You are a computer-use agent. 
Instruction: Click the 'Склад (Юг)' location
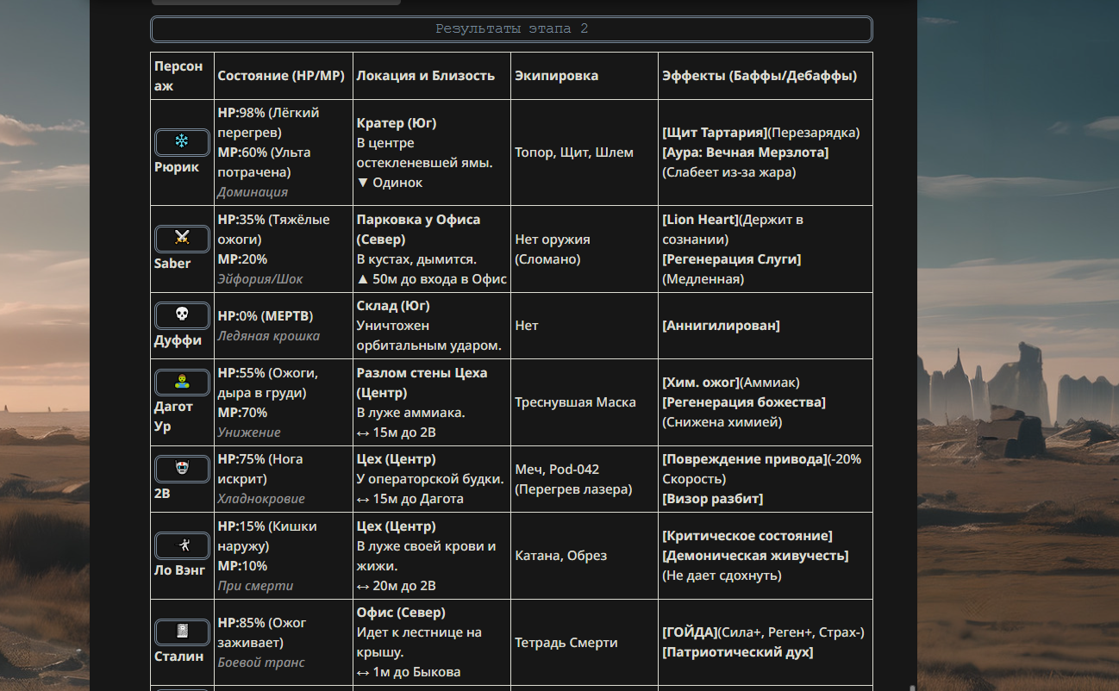point(393,306)
